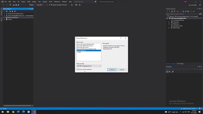Open the Tools menu

[x=51, y=2]
